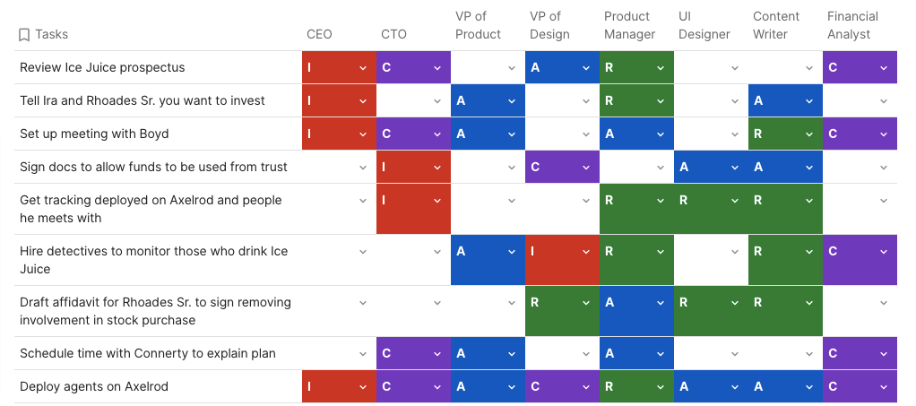Viewport: 916px width, 406px height.
Task: Open VP of Design dropdown for Draft affidavit row
Action: point(585,303)
